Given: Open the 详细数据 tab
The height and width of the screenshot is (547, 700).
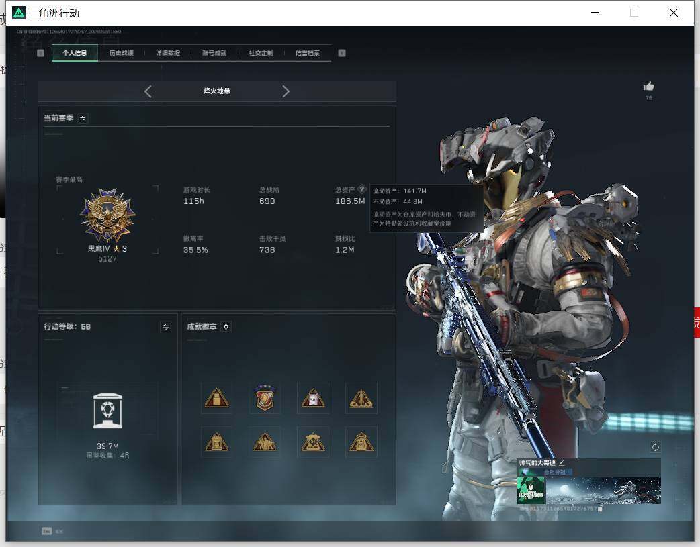Looking at the screenshot, I should 168,53.
